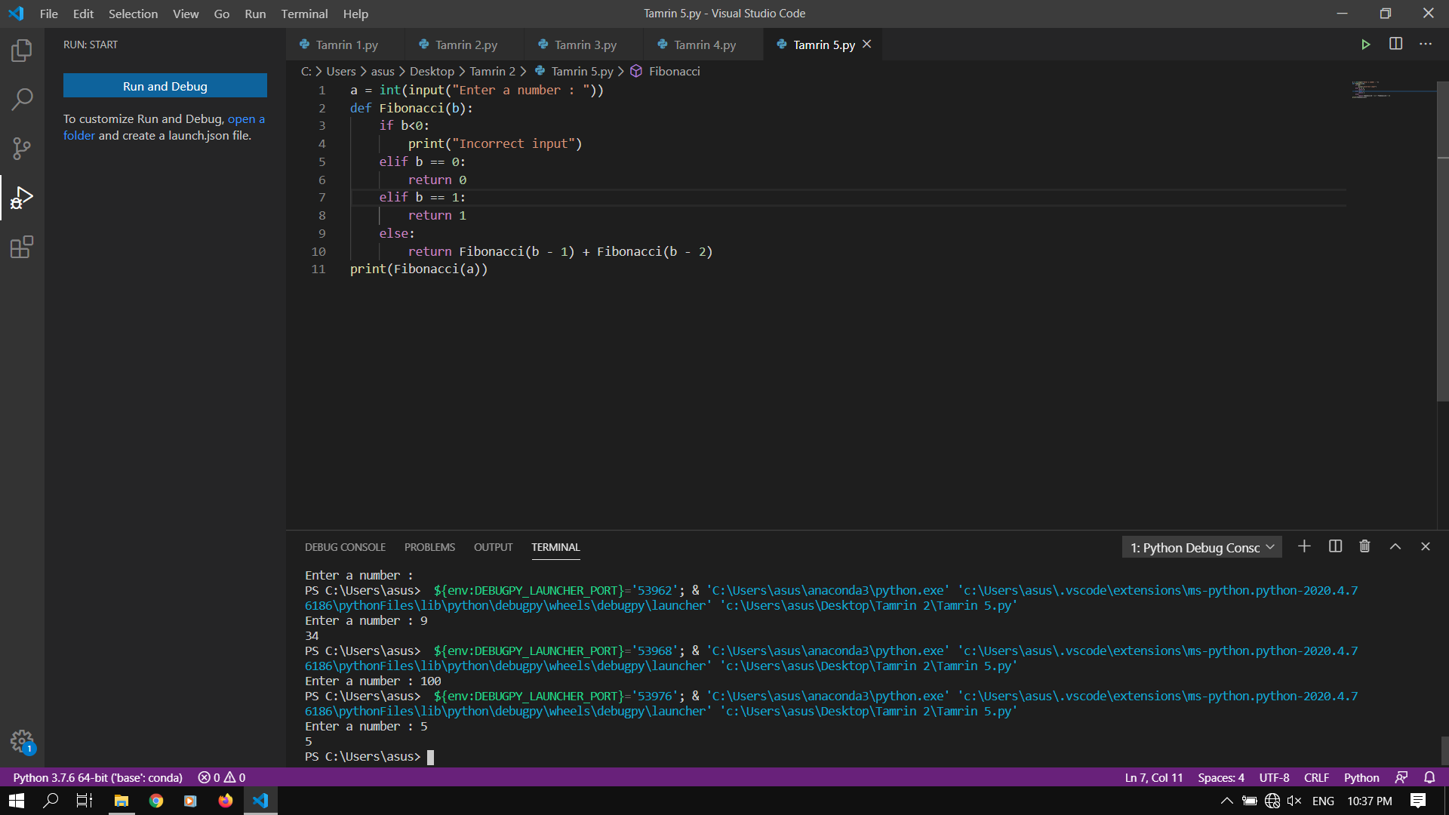Switch to the Tamrin 4.py tab
Viewport: 1449px width, 815px height.
coord(703,45)
